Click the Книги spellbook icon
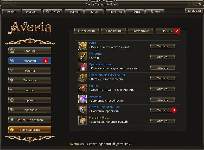 pyautogui.click(x=82, y=88)
